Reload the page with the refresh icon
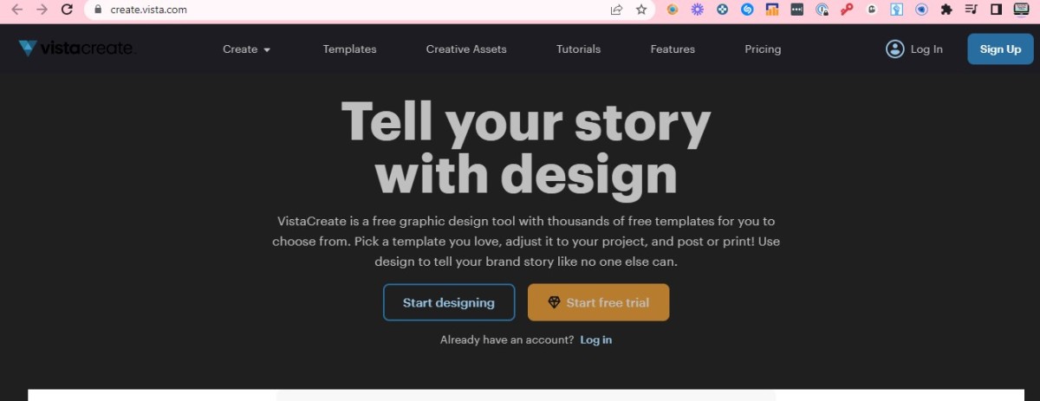 [67, 10]
